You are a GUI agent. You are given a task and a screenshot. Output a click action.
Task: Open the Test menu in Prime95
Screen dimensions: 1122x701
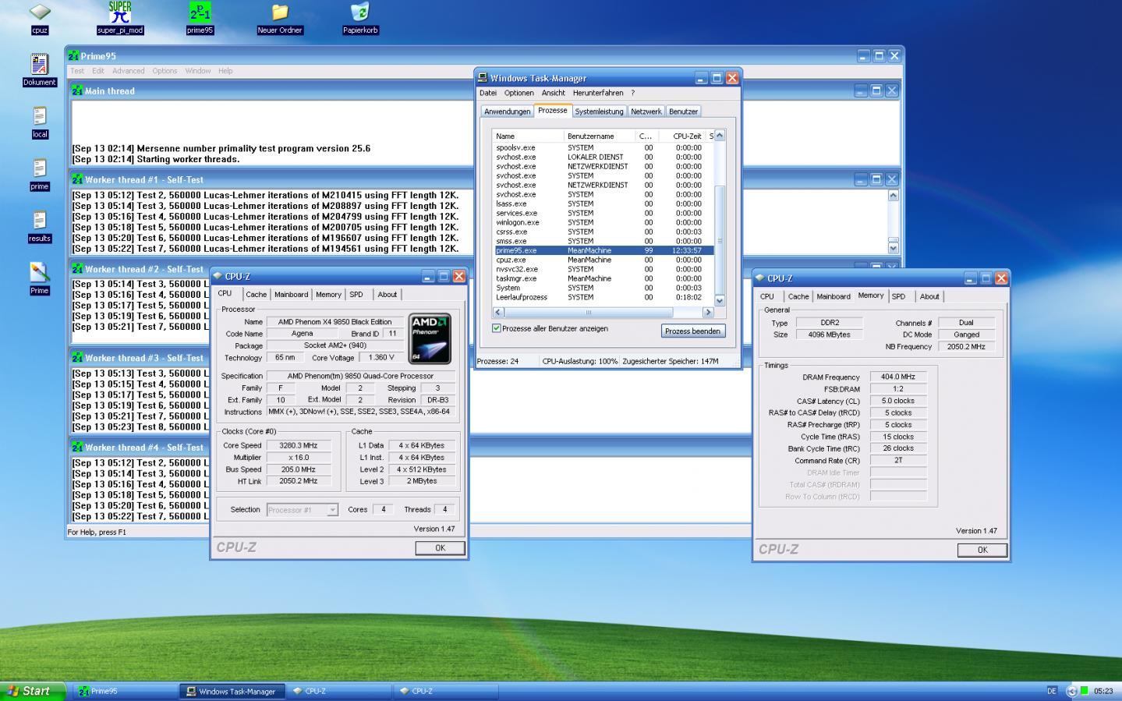pos(77,71)
